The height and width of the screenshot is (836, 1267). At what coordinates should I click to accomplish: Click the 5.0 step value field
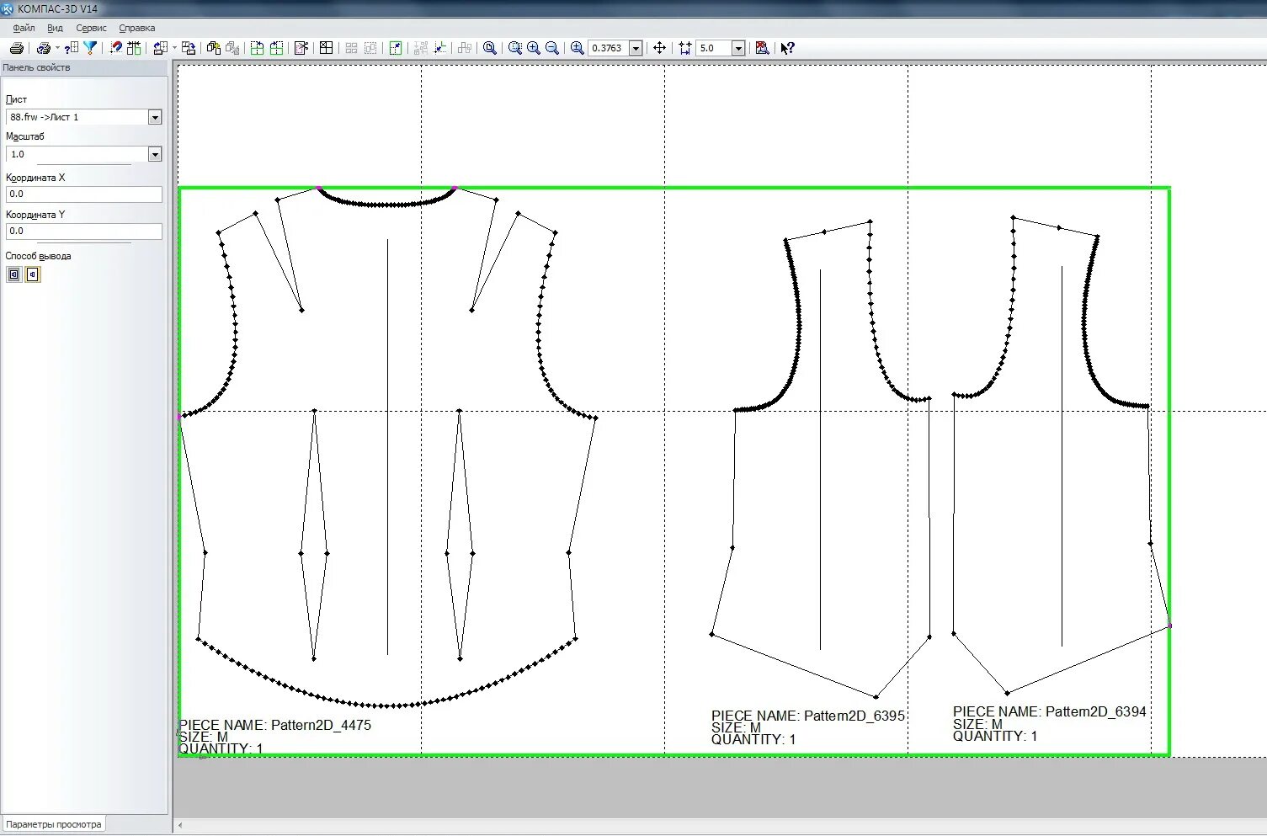713,49
